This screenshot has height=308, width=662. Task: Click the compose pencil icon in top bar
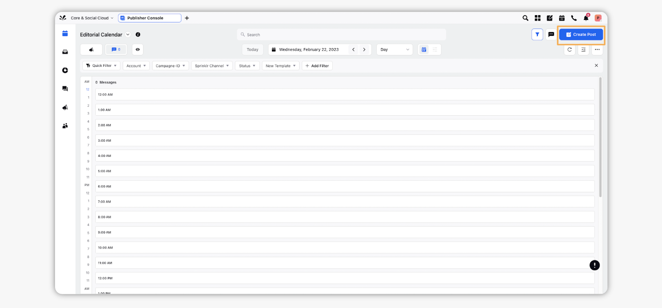pyautogui.click(x=549, y=18)
